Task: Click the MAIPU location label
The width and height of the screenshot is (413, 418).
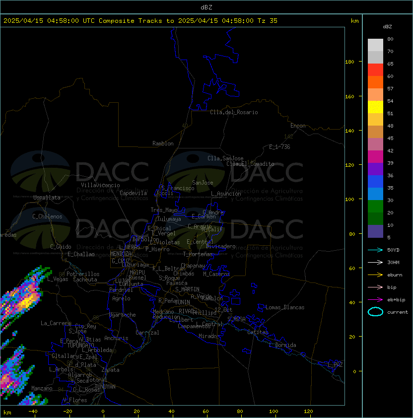Action: coord(137,273)
